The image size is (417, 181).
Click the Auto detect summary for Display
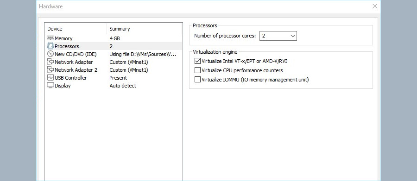[x=123, y=86]
